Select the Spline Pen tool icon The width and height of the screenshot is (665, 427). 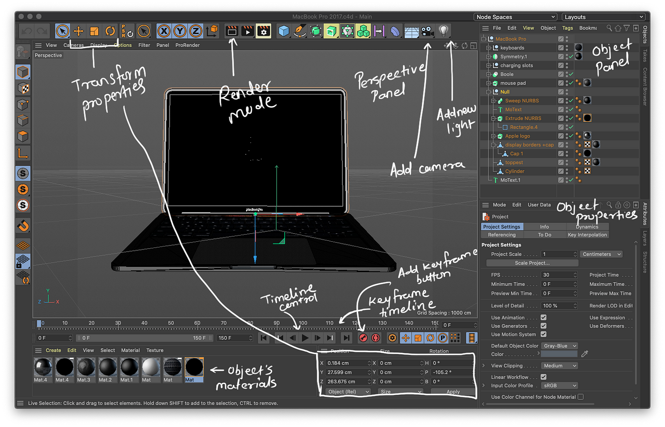(300, 31)
